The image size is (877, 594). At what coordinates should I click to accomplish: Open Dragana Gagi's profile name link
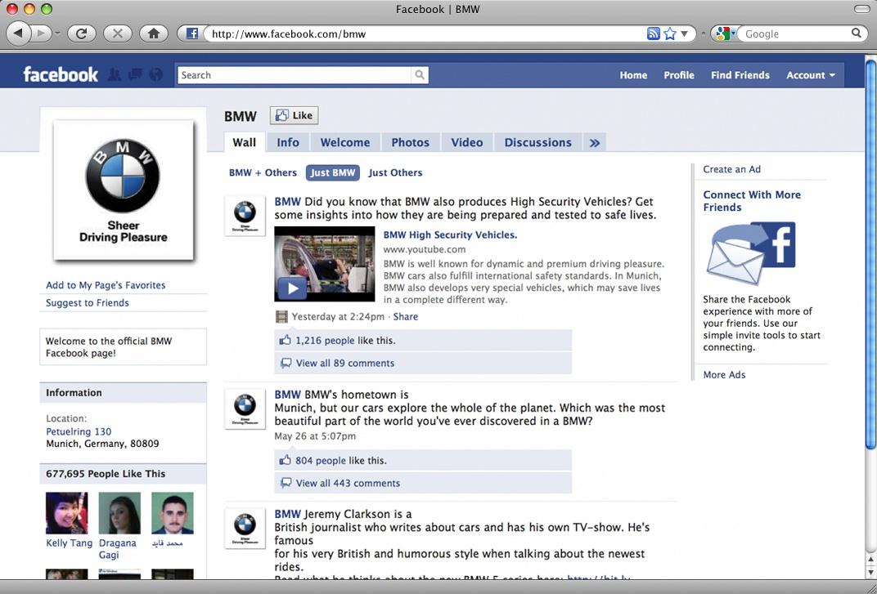click(x=118, y=549)
